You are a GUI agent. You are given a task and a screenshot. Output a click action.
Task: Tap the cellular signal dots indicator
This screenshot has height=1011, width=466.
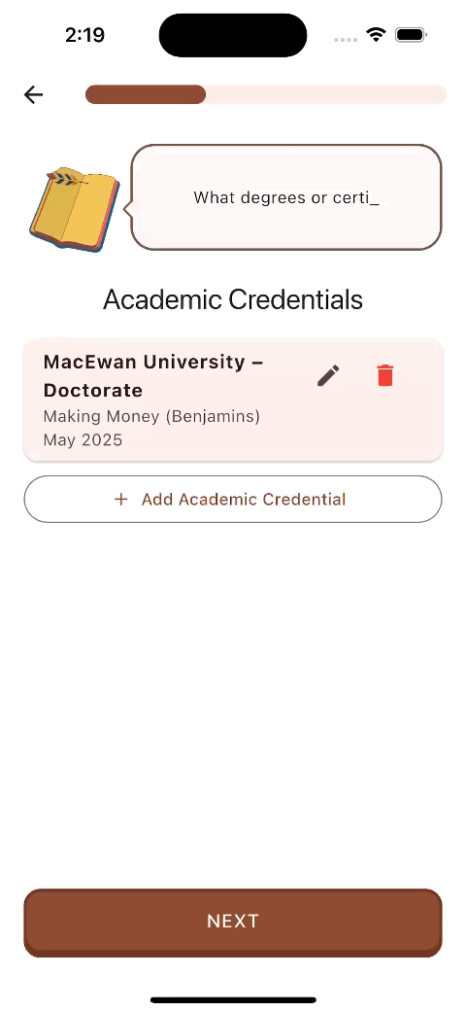click(346, 39)
